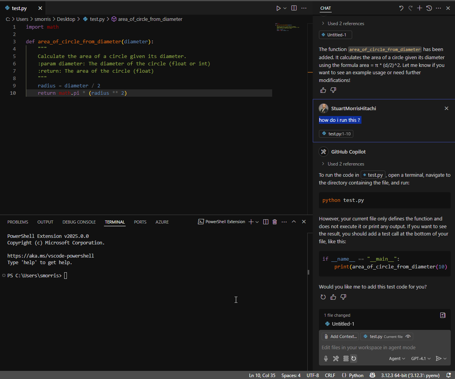Select UTF-8 encoding in the status bar

(312, 375)
